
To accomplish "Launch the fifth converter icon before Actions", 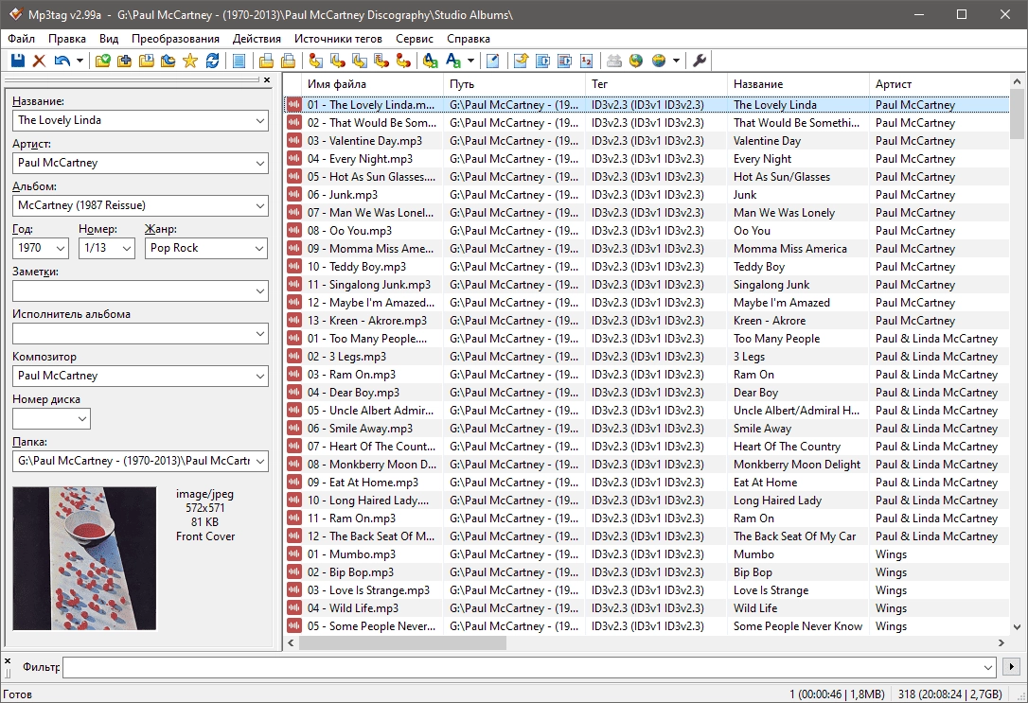I will [403, 61].
